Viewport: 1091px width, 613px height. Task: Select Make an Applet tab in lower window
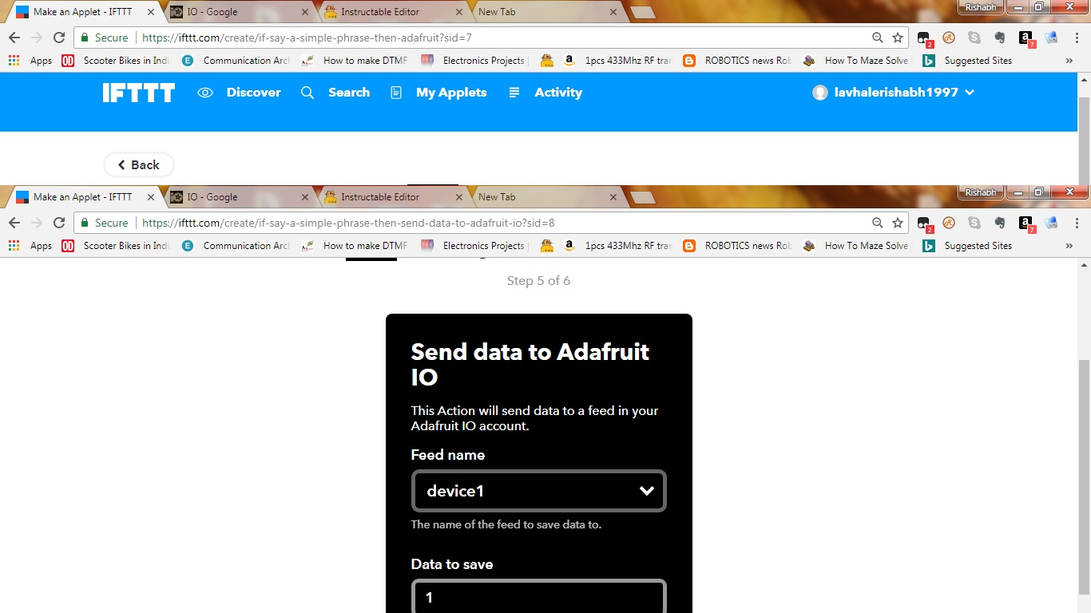(86, 197)
